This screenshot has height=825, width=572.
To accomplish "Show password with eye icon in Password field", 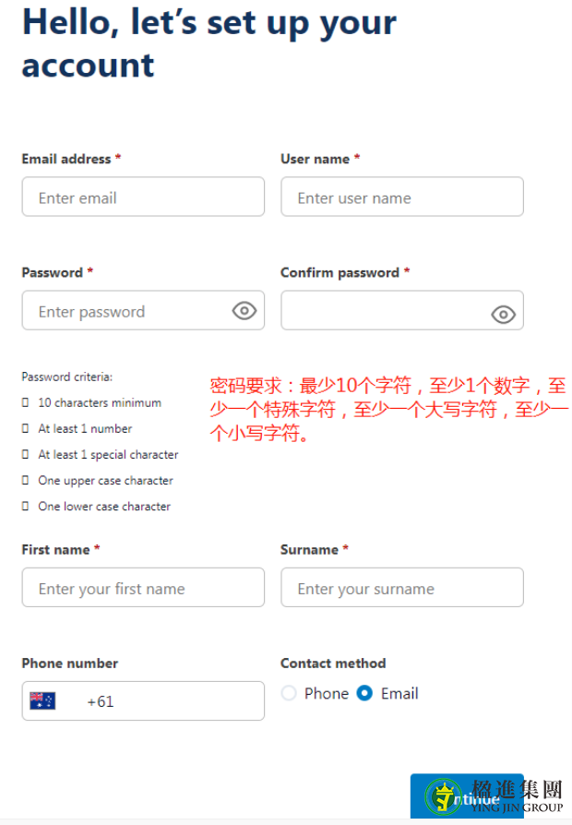I will (244, 311).
